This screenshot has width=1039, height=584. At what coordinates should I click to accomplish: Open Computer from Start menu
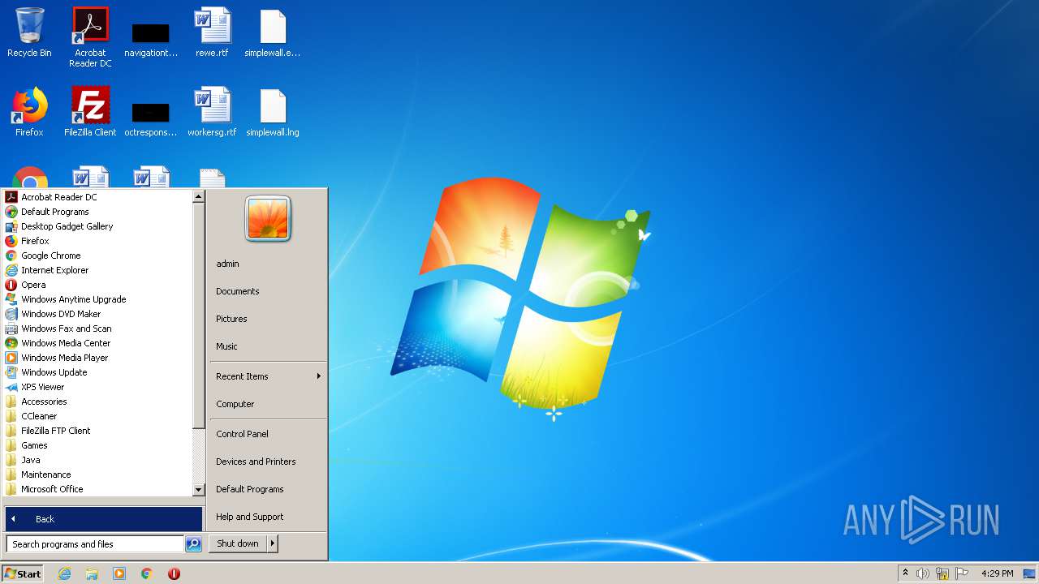(268, 404)
